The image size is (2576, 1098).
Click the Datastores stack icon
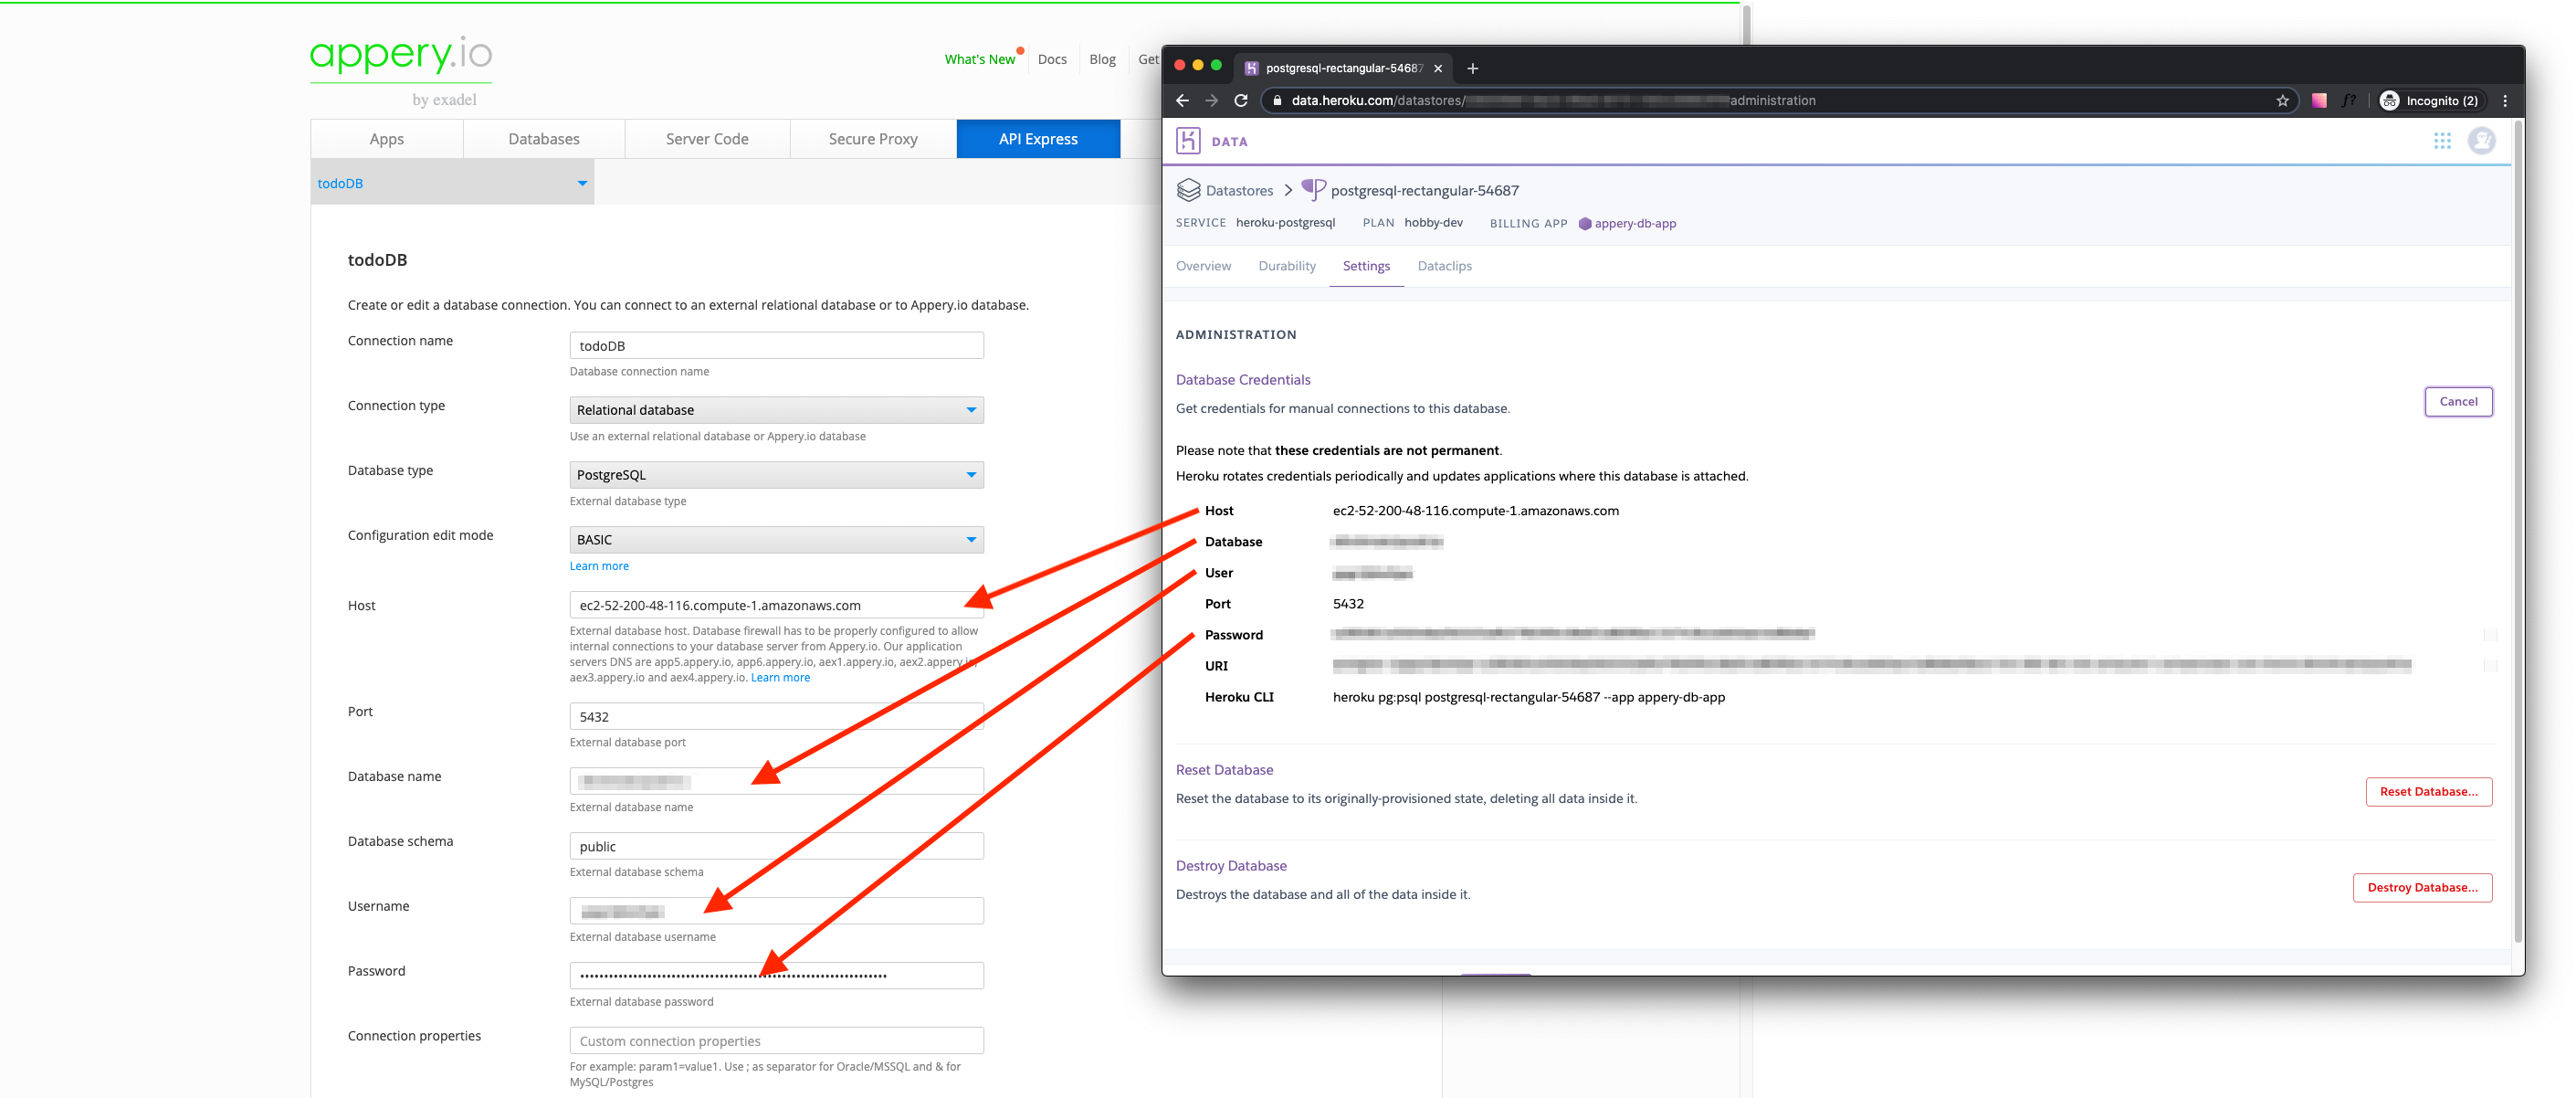tap(1188, 190)
